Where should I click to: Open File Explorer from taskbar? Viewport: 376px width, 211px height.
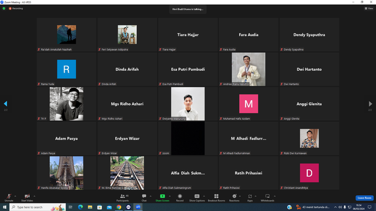pyautogui.click(x=90, y=207)
